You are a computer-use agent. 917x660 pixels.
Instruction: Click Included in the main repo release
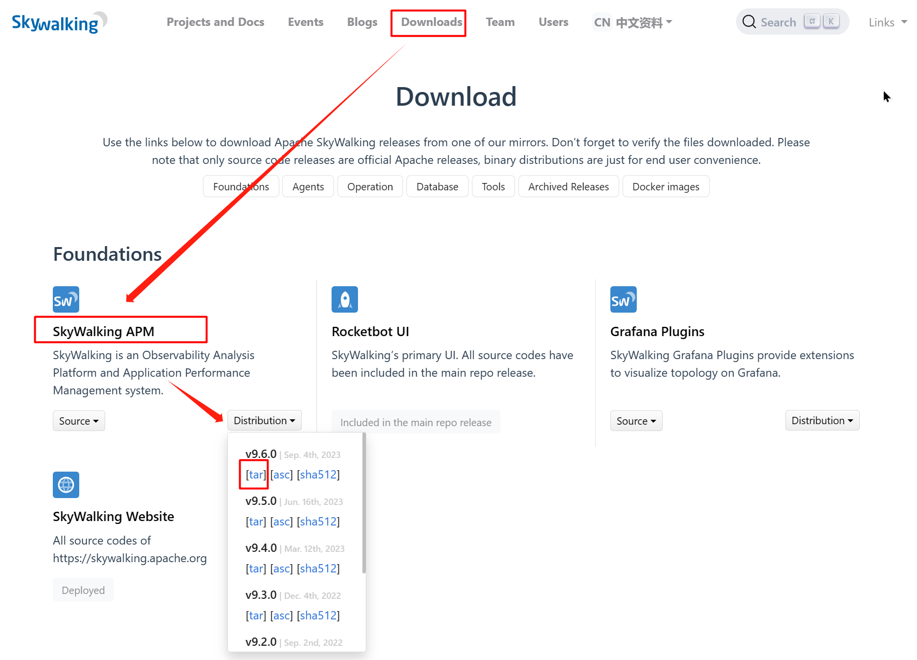pyautogui.click(x=416, y=422)
